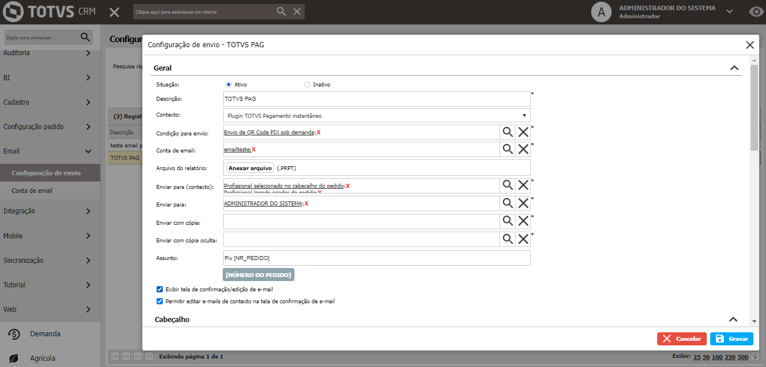
Task: Clear Enviar com cópia field
Action: point(523,221)
